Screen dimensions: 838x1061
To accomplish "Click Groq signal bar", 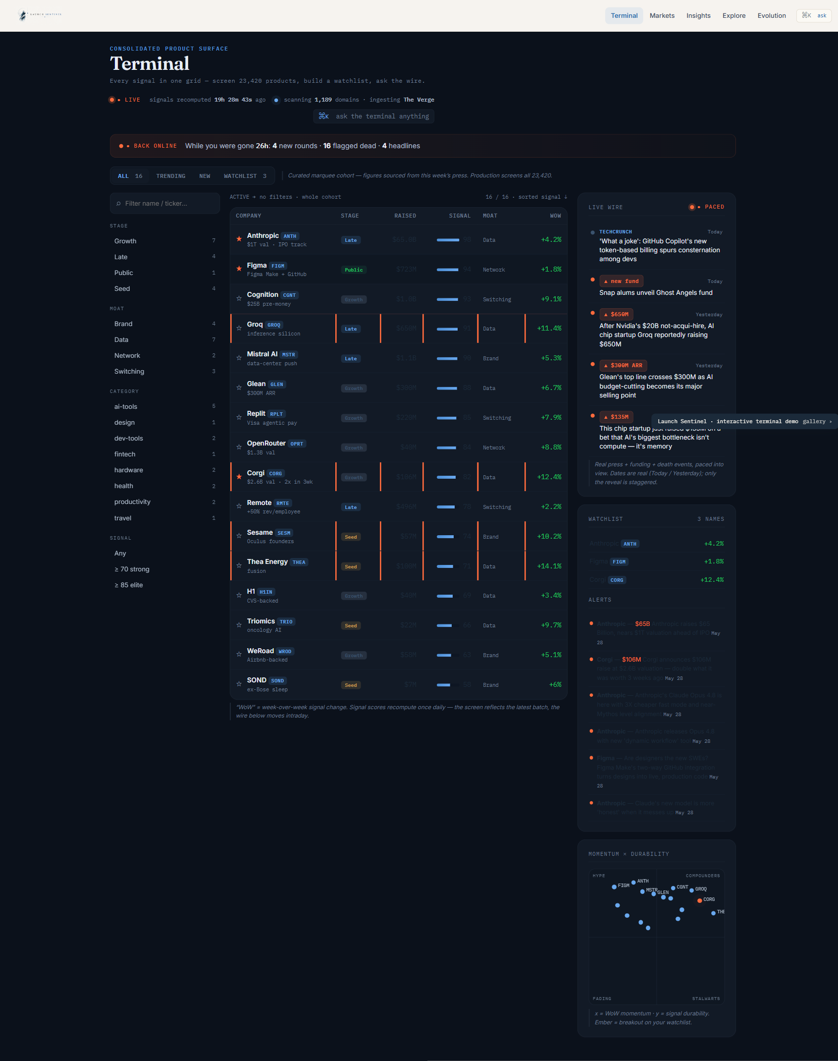I will click(447, 329).
